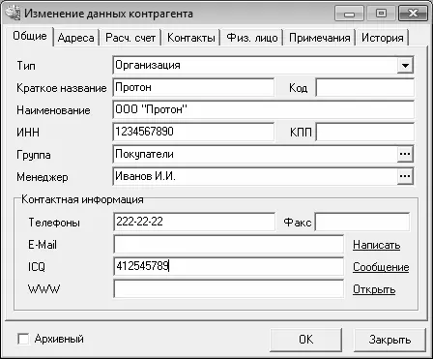Close window using title bar X
Screen dimensions: 433x359
(413, 14)
